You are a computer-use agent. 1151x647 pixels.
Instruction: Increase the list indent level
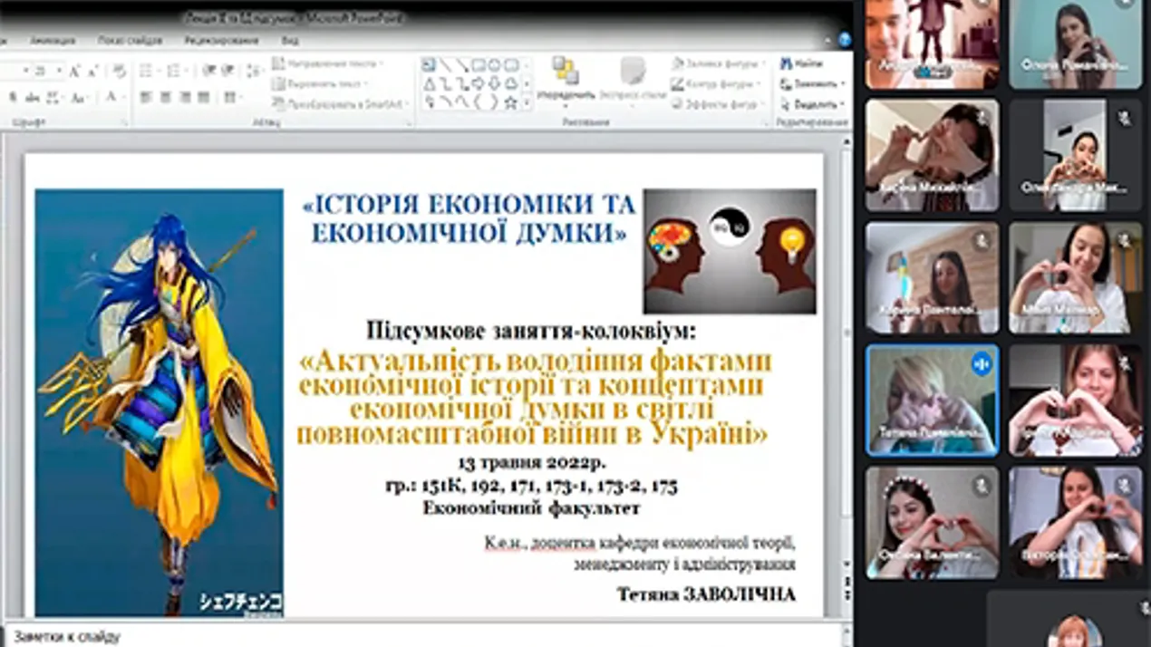228,70
